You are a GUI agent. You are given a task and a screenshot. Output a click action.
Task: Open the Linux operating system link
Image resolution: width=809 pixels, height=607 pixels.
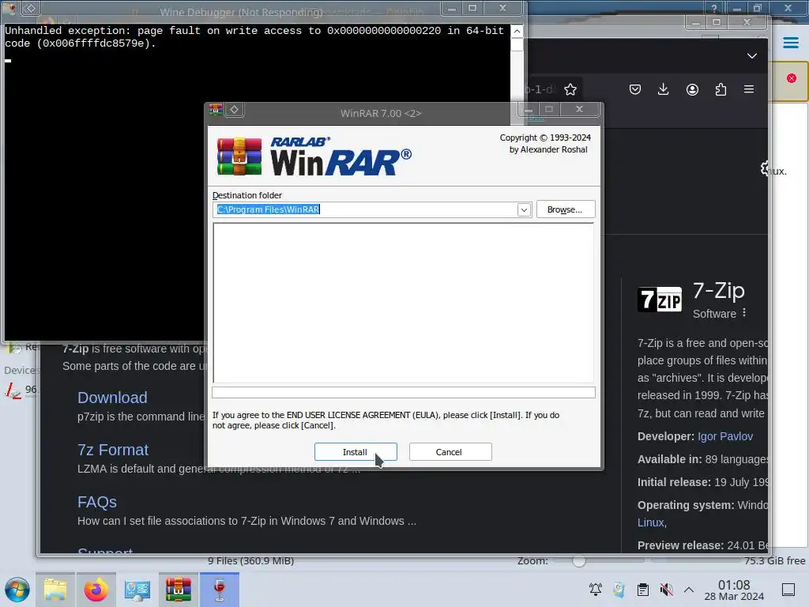click(651, 522)
